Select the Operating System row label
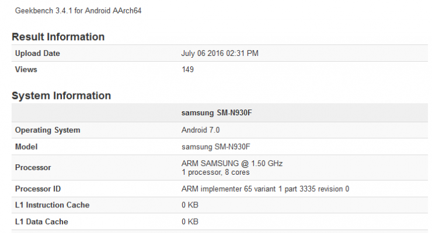432x233 pixels. click(x=48, y=130)
